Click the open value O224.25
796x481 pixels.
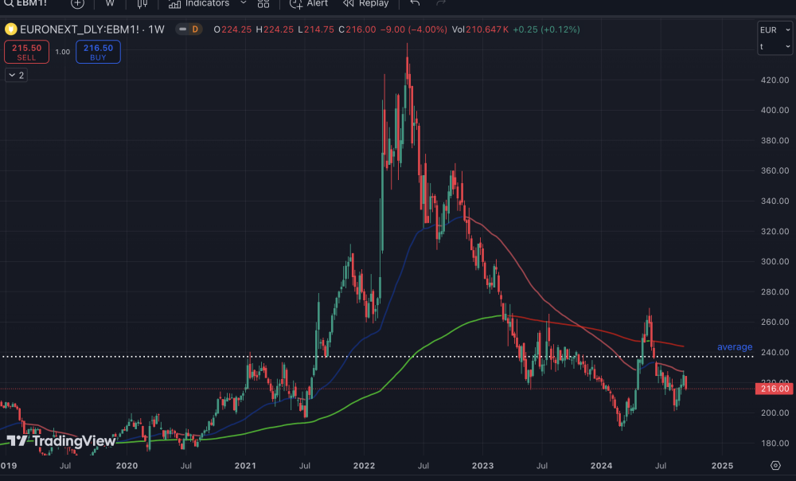[232, 29]
